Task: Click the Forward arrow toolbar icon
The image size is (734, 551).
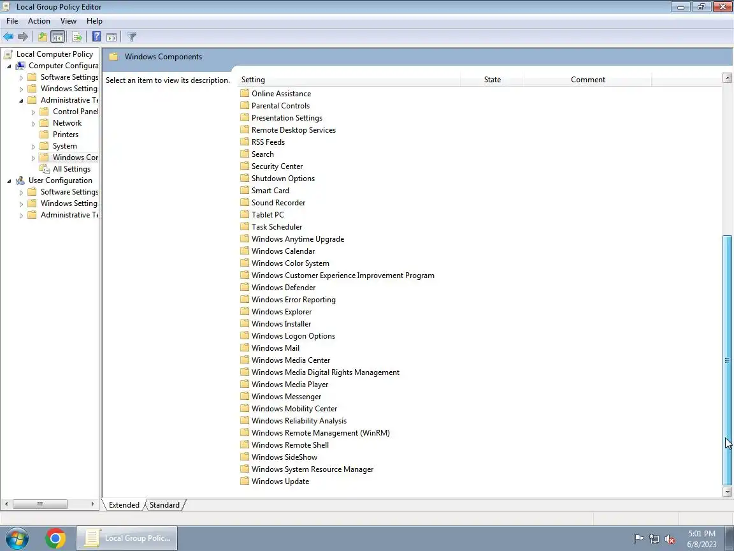Action: click(x=22, y=36)
